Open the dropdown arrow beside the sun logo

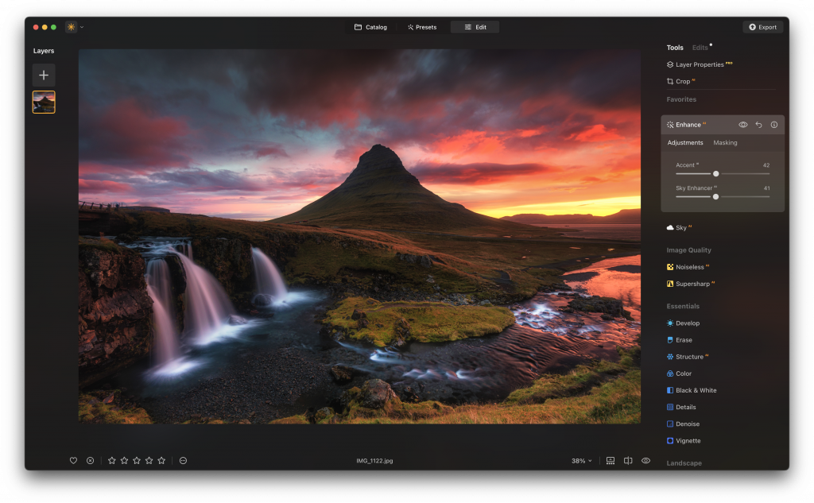tap(82, 27)
